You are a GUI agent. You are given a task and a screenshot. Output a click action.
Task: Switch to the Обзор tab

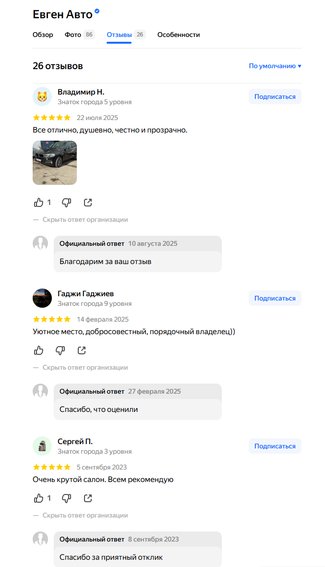[43, 35]
